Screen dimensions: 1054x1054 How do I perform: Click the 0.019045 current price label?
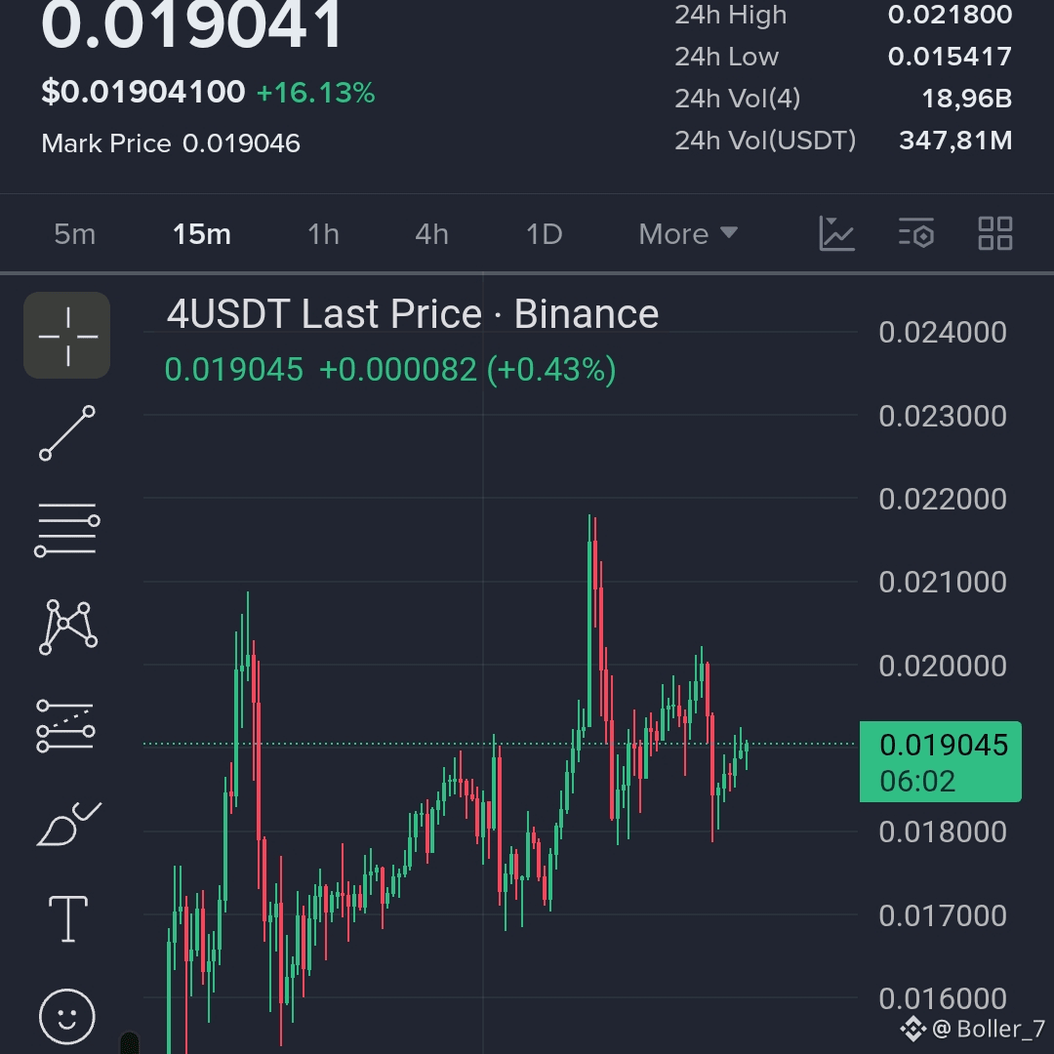(941, 761)
